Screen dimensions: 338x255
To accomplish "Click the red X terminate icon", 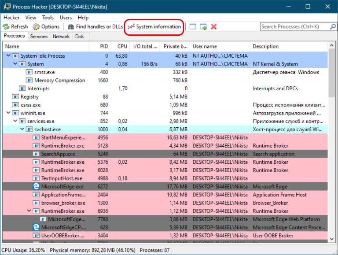I will [214, 27].
